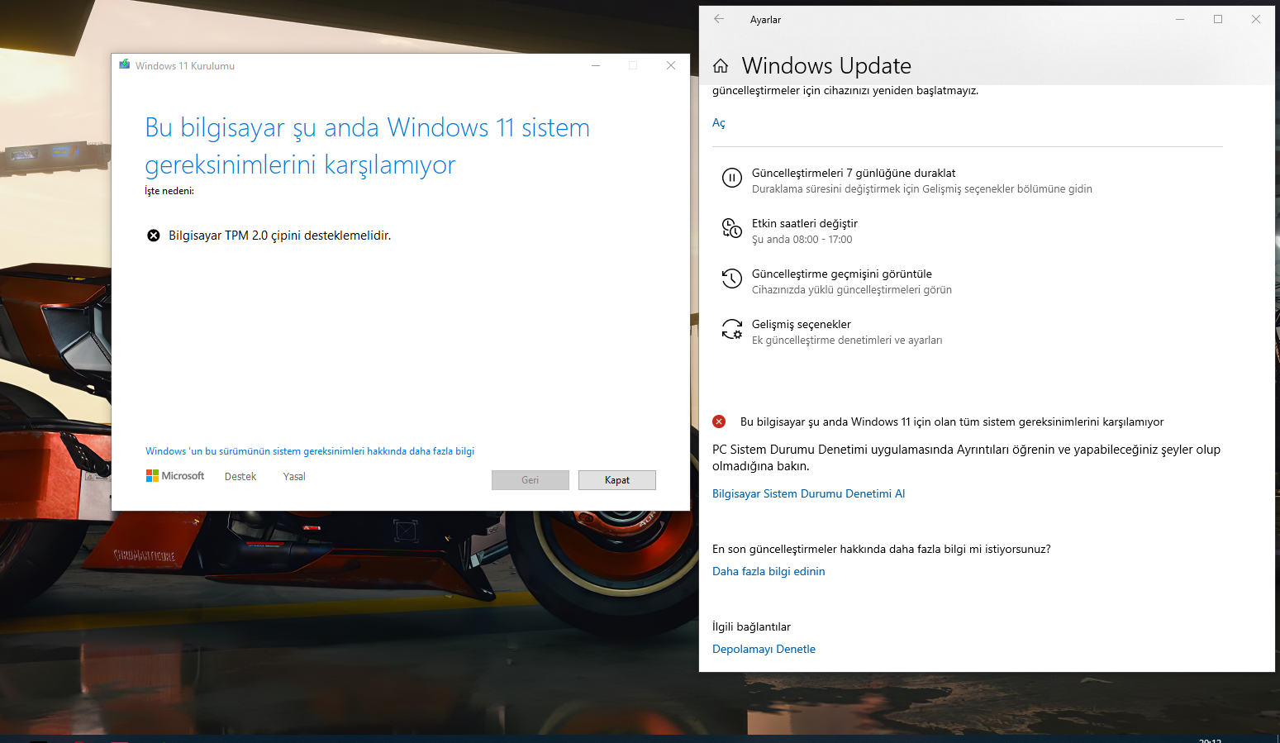Screen dimensions: 1280x743
Task: Open the Depolamayı Denetle link
Action: [x=764, y=649]
